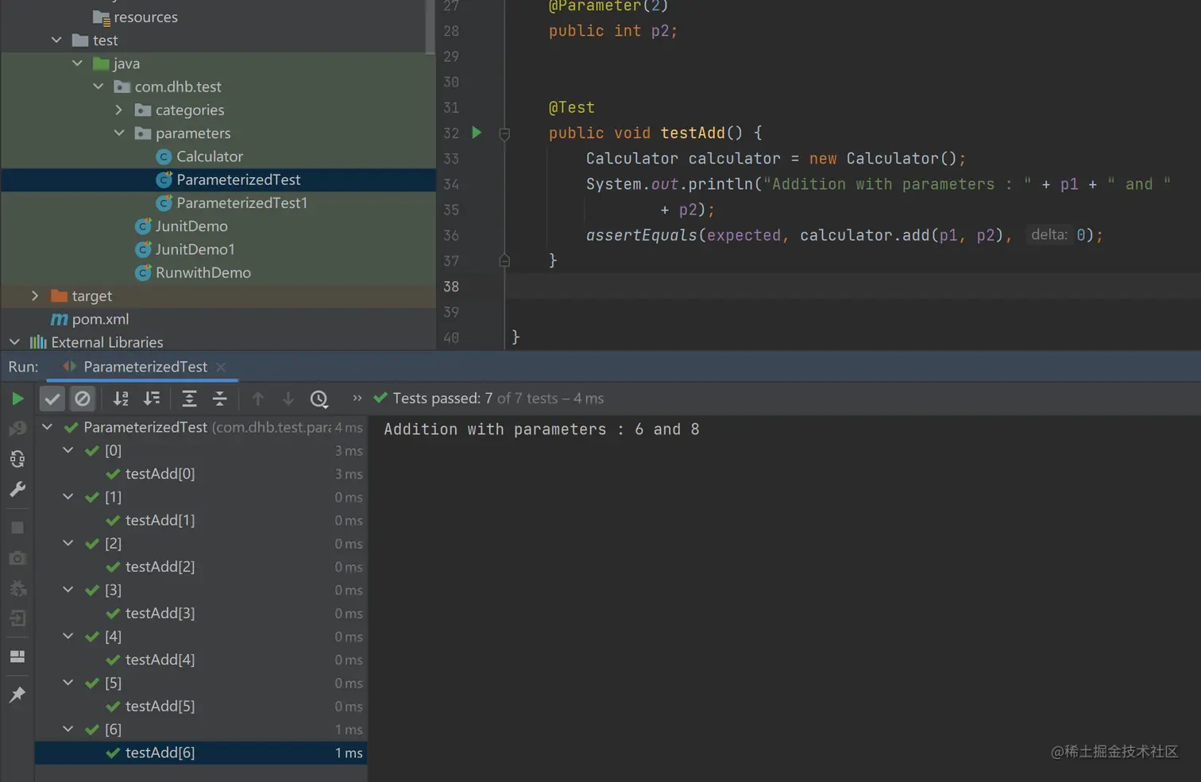Collapse the [3] test group
1201x782 pixels.
coord(68,590)
